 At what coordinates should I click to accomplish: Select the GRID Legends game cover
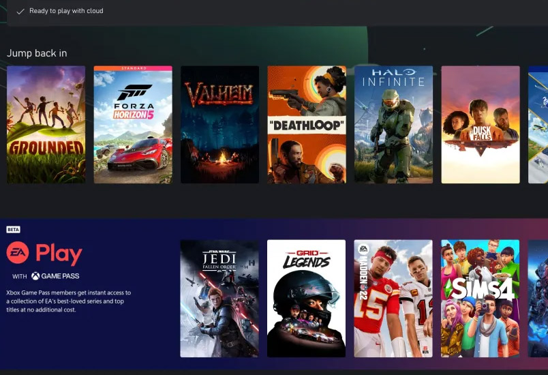pyautogui.click(x=307, y=299)
